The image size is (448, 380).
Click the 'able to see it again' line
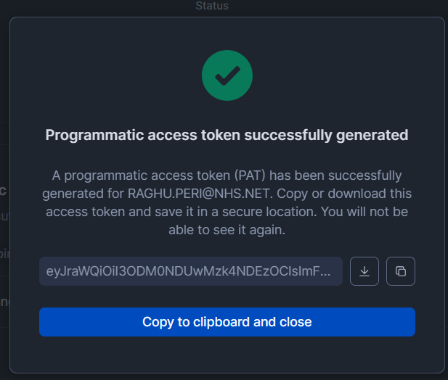[x=227, y=231]
